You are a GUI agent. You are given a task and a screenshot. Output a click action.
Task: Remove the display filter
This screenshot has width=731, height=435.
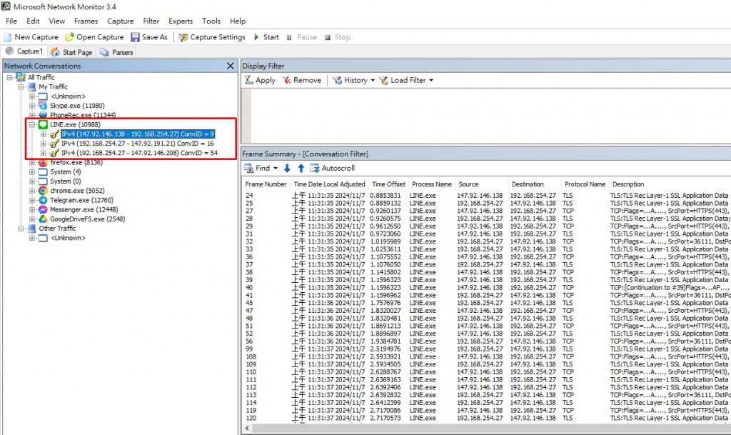coord(302,80)
